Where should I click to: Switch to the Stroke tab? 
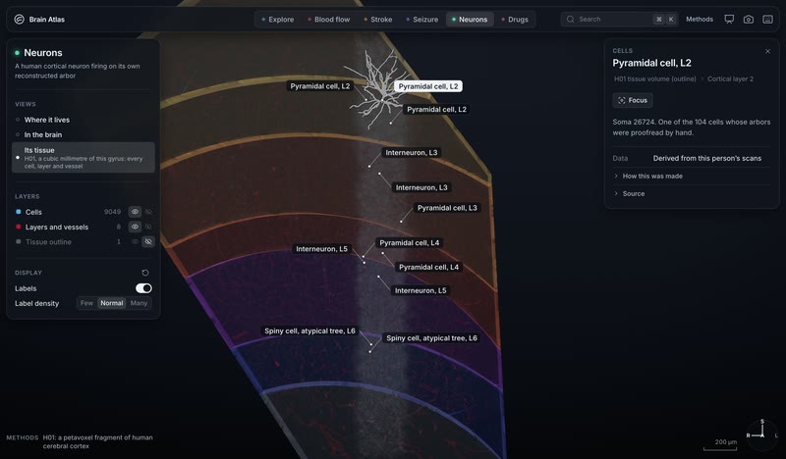pyautogui.click(x=378, y=19)
